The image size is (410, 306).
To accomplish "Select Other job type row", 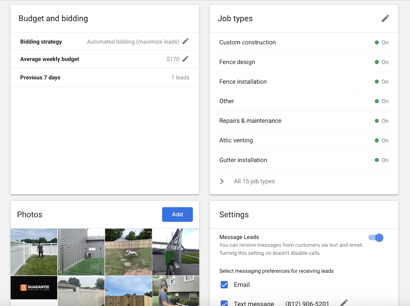I will pyautogui.click(x=304, y=101).
